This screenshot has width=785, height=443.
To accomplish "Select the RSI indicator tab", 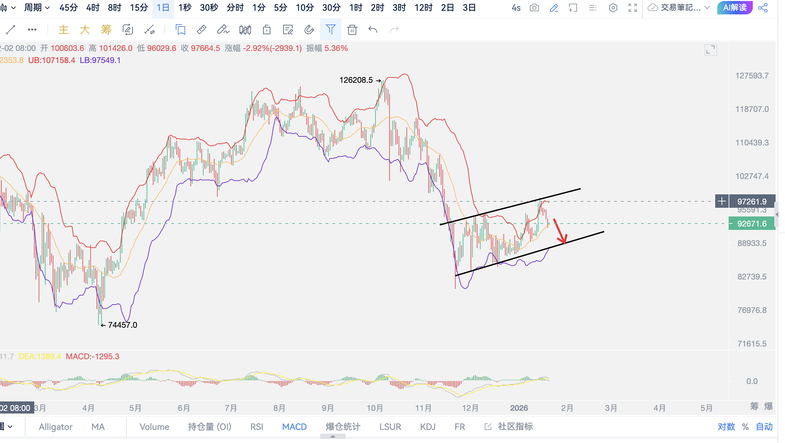I will pos(257,427).
